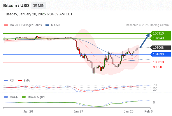Click the MA 20 + Bollinger Bands legend swatch
Viewport: 172px width, 116px height.
click(6, 25)
